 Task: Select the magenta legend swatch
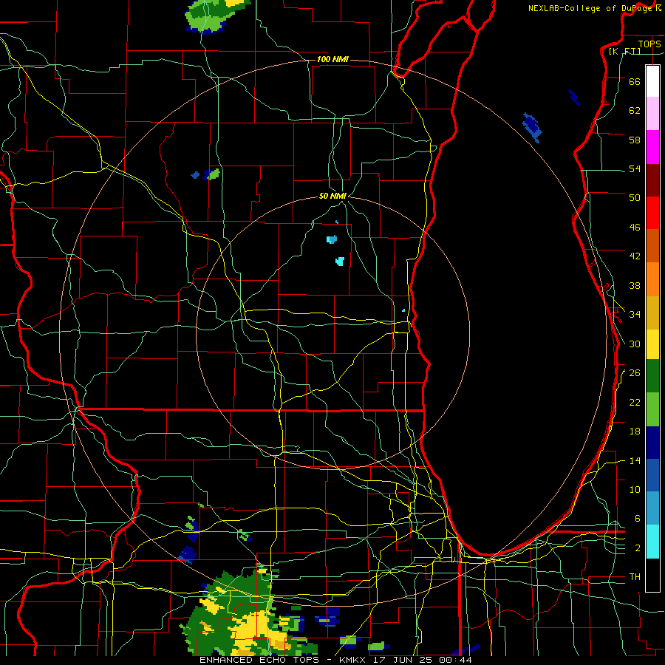[652, 147]
